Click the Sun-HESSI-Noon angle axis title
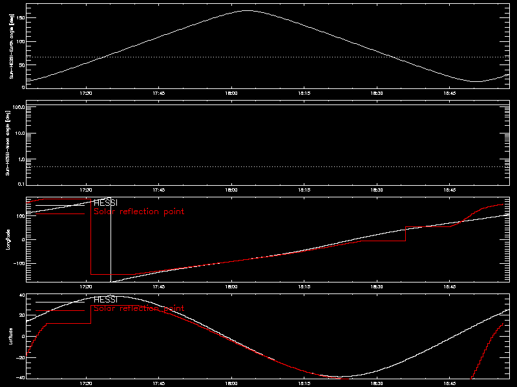 coord(8,143)
